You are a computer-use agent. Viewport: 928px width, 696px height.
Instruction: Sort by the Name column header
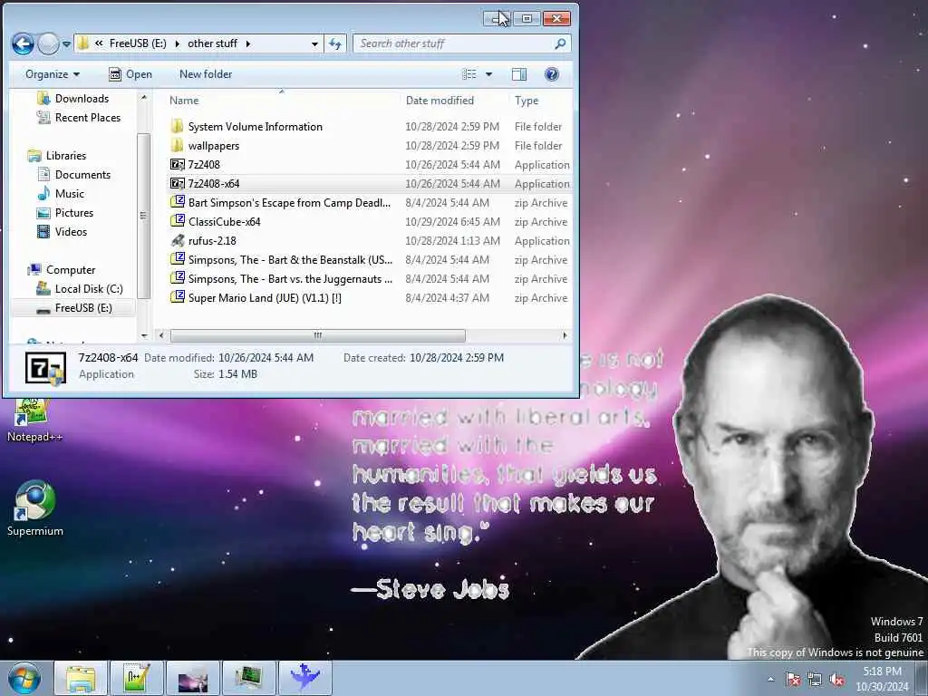[x=183, y=101]
